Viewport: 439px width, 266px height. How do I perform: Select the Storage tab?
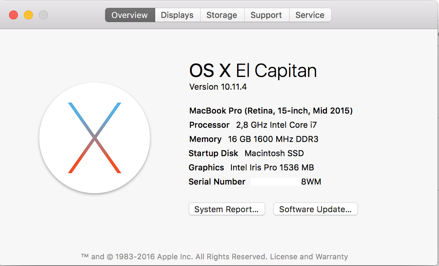[x=222, y=15]
